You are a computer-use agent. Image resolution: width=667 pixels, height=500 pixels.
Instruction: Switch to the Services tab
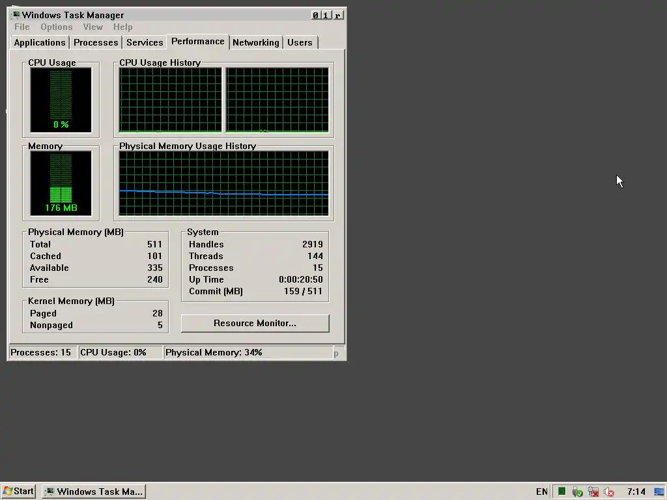pos(145,42)
